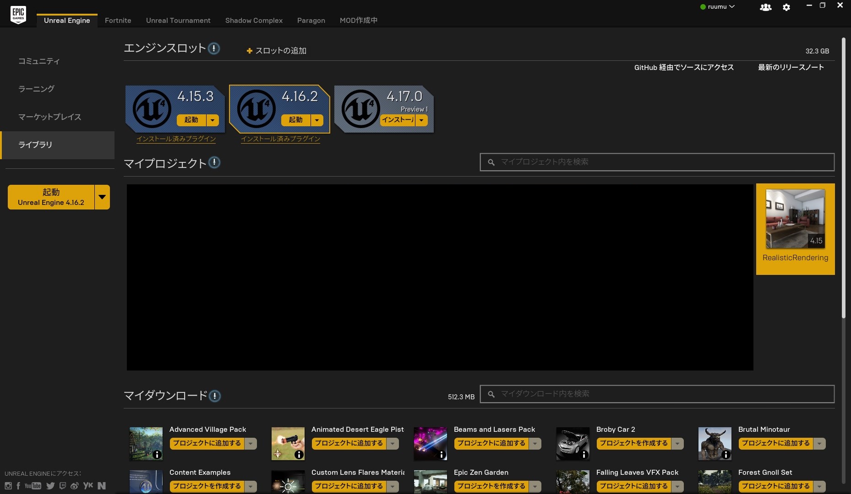Expand options arrow for Animated Desert Eagle
Viewport: 851px width, 494px height.
393,444
